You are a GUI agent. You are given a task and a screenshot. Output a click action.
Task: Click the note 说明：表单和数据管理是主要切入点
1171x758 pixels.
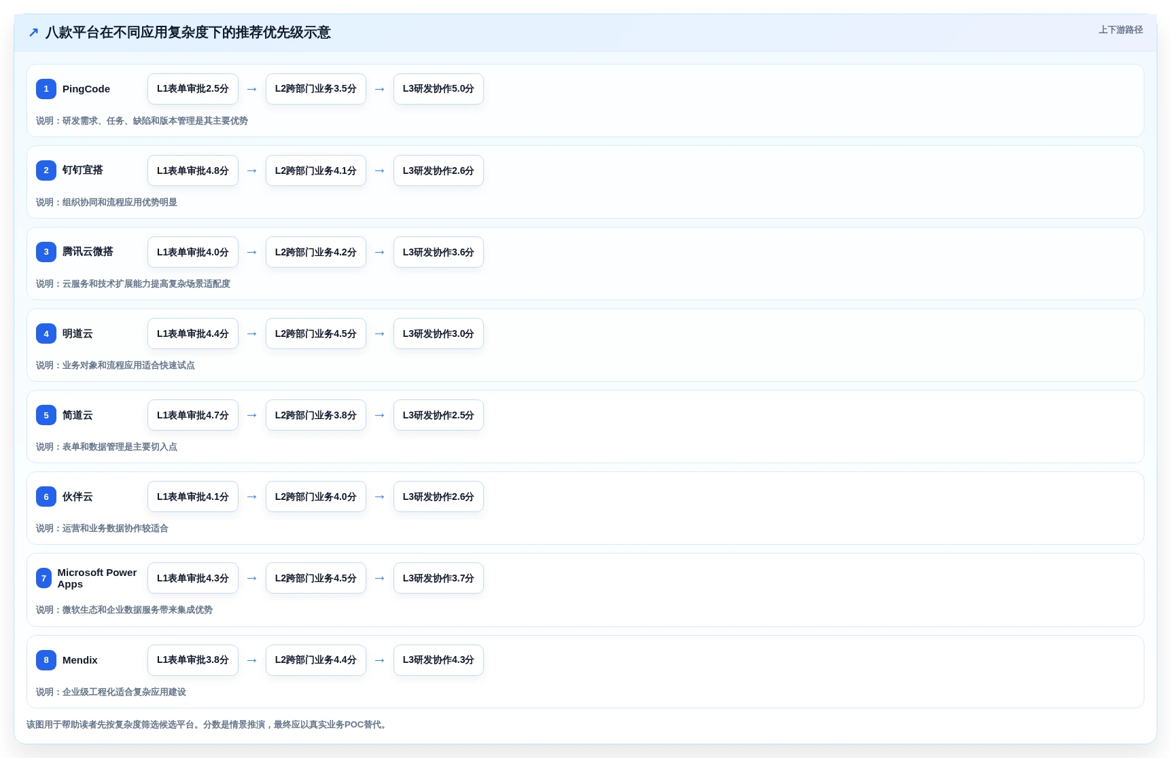coord(107,447)
